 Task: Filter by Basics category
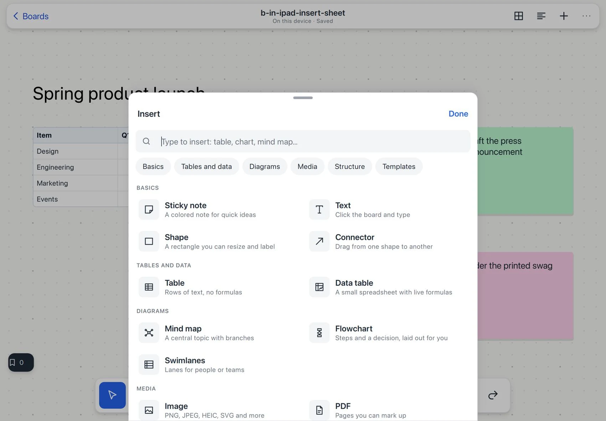(153, 166)
